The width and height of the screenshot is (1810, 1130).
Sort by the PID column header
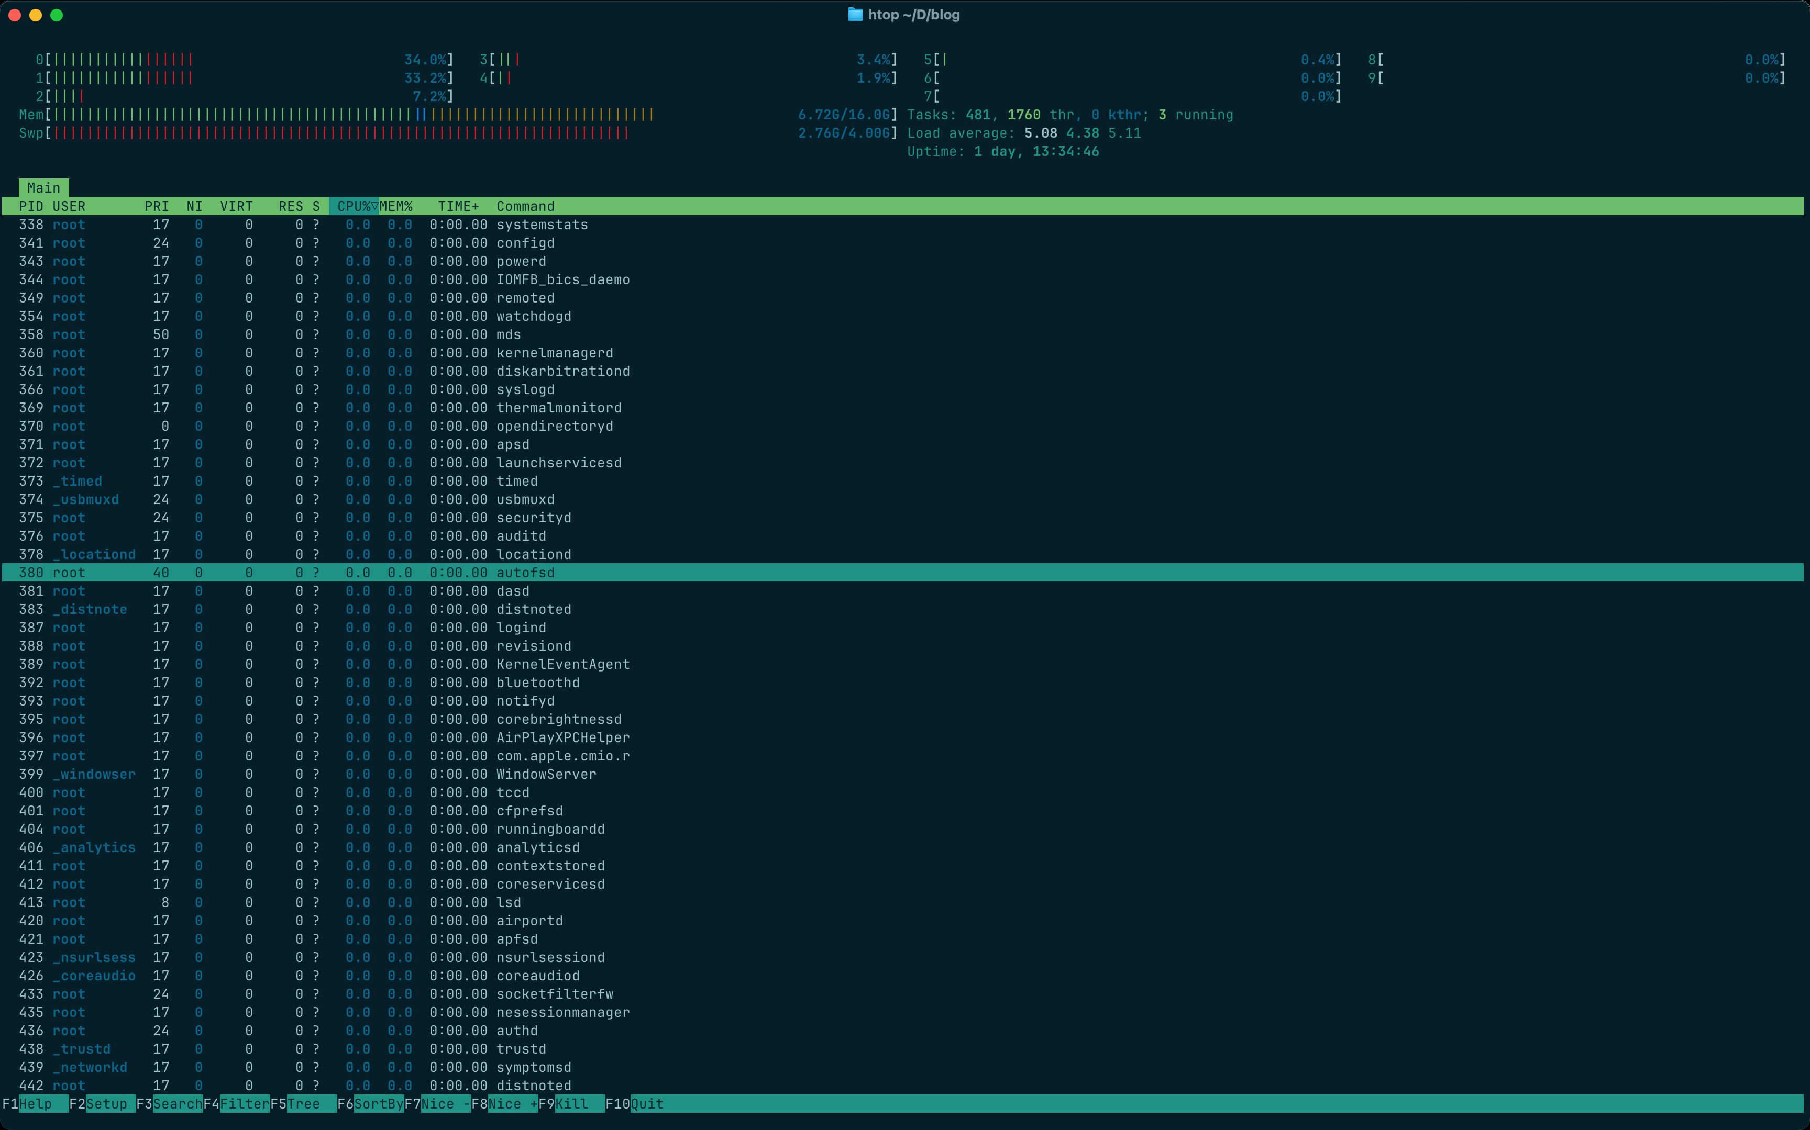point(31,206)
